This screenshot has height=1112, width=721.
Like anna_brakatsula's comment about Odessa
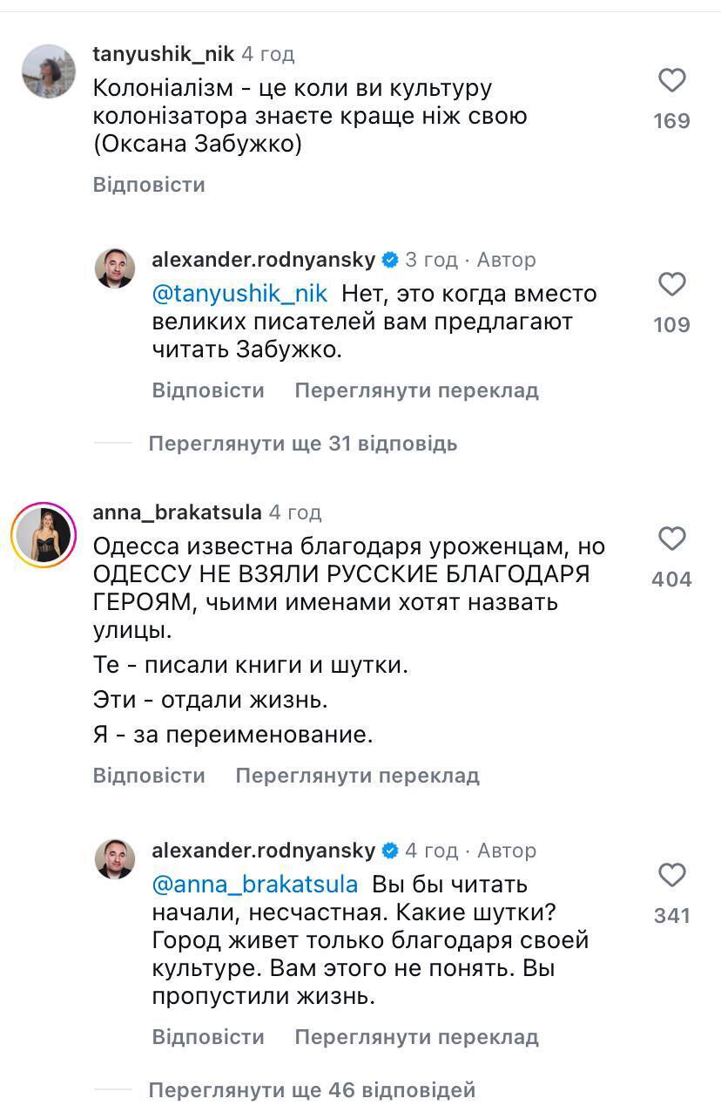[671, 539]
